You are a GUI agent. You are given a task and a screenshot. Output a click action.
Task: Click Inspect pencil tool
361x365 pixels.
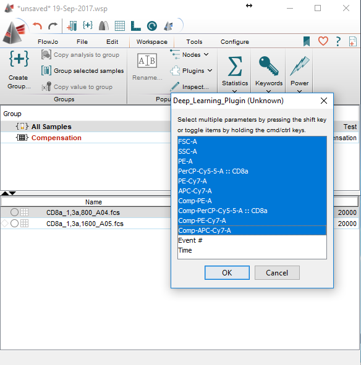point(190,86)
